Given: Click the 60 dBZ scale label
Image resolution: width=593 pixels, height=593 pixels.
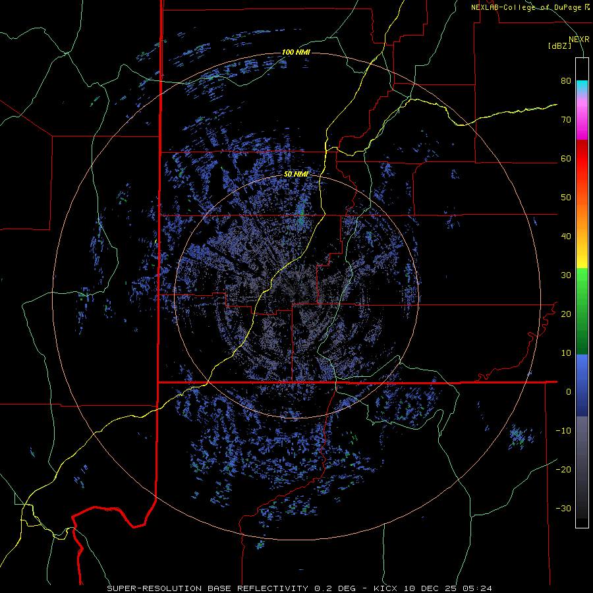Looking at the screenshot, I should click(566, 158).
